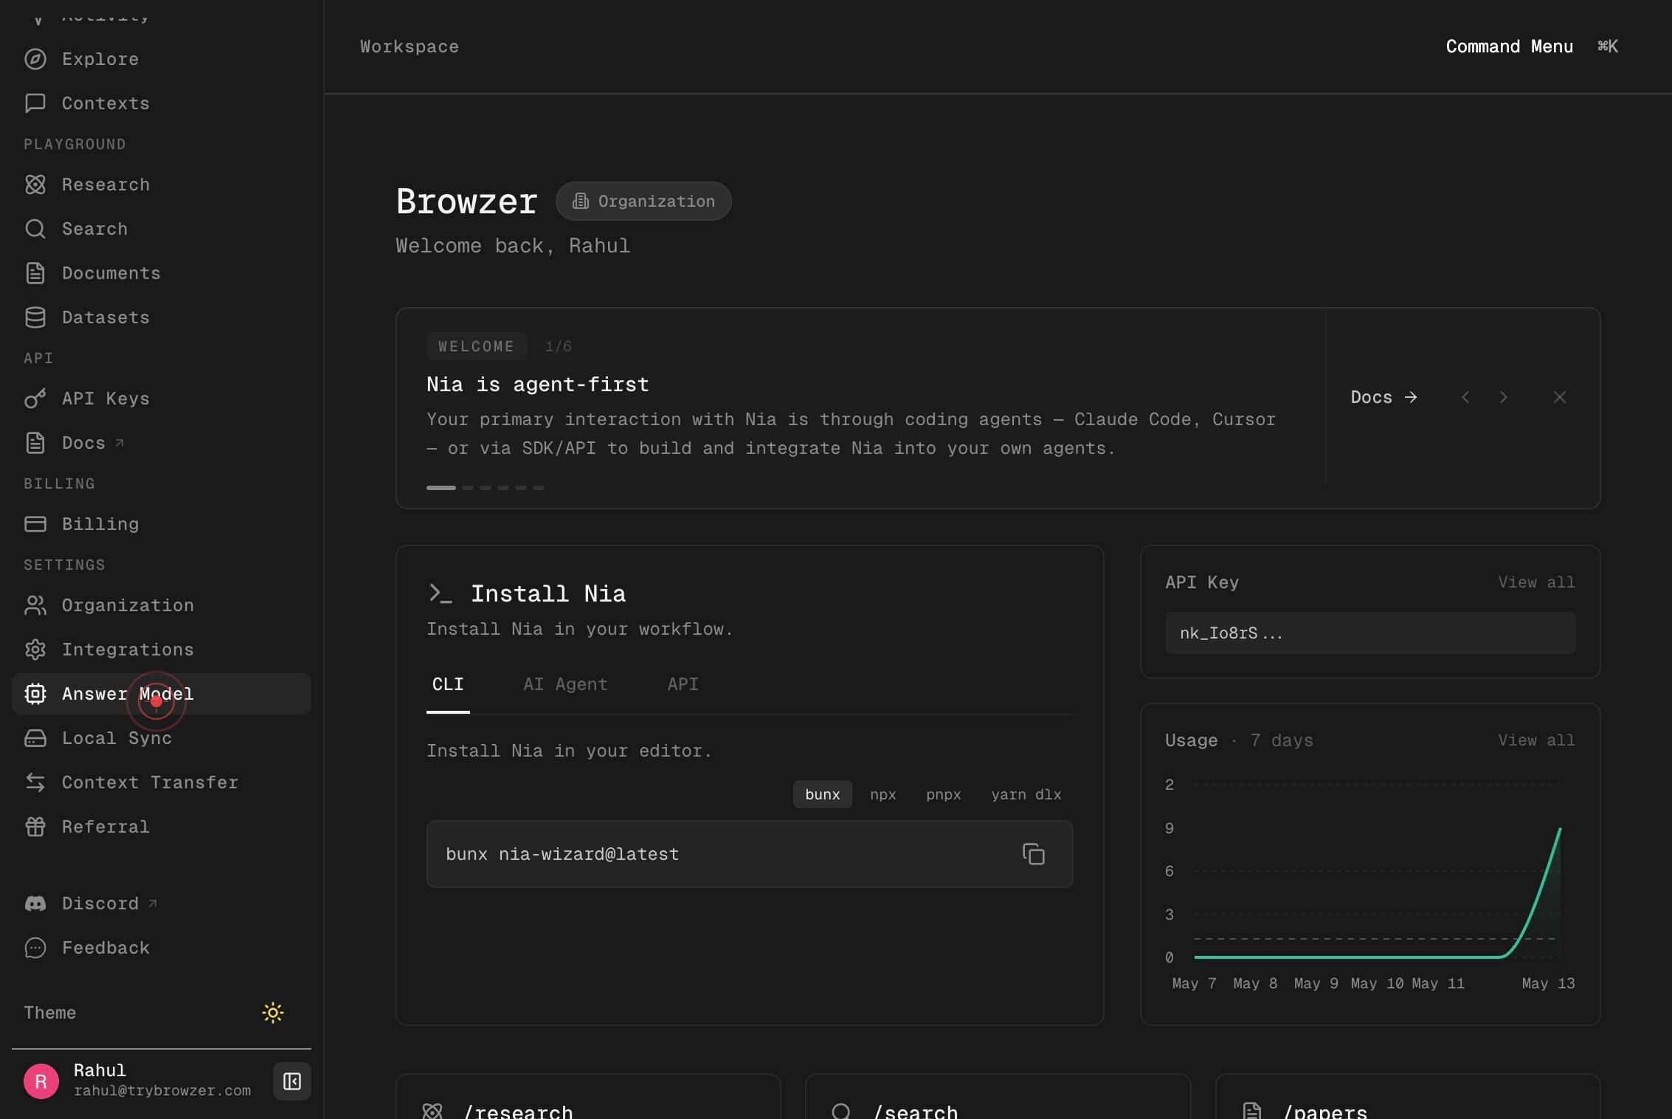Click the Billing credit card icon

[x=35, y=524]
